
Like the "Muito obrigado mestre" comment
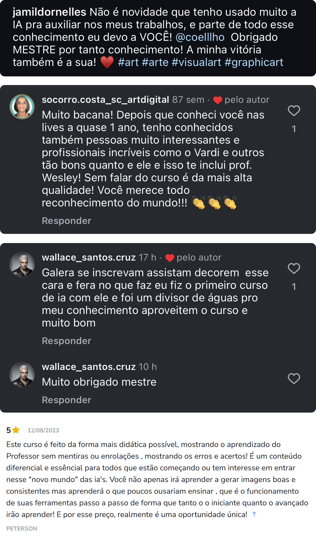pyautogui.click(x=294, y=379)
